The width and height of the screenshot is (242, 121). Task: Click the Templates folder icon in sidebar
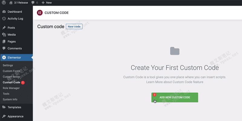tap(4, 107)
